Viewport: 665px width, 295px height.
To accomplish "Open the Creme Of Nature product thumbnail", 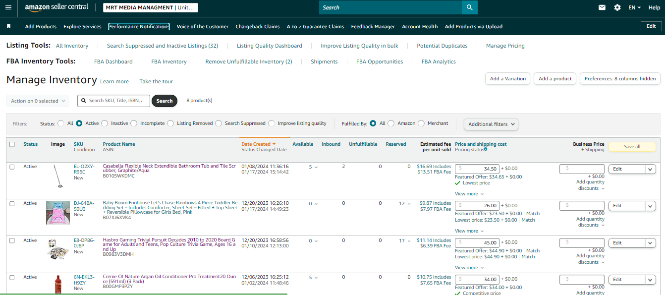I will coord(58,284).
